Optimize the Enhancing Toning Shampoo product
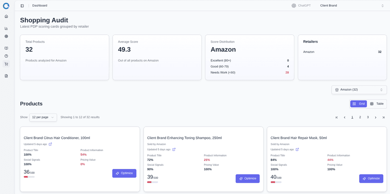The height and width of the screenshot is (194, 390). [247, 178]
